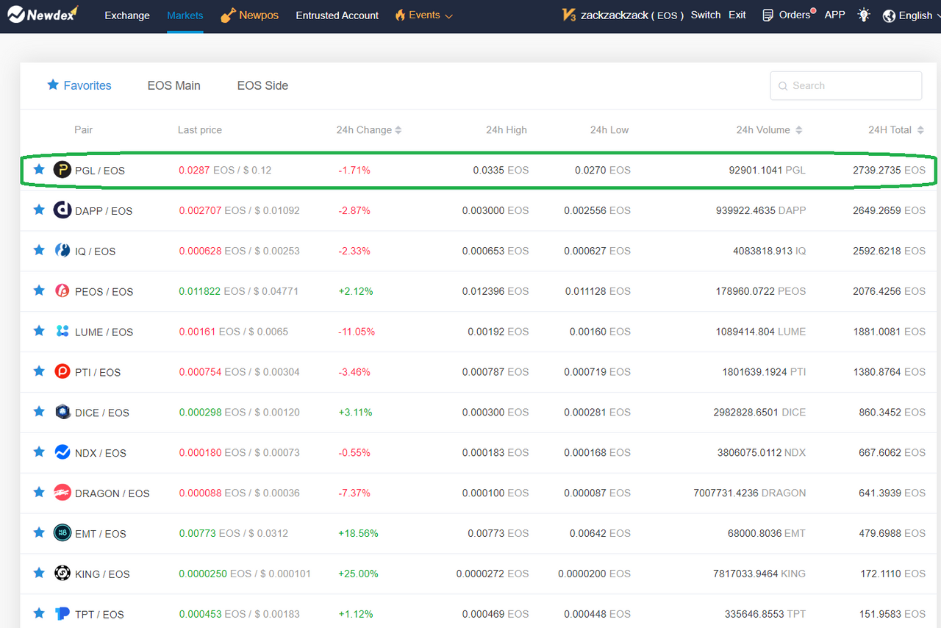Viewport: 941px width, 628px height.
Task: Open the Markets menu item
Action: pos(185,15)
